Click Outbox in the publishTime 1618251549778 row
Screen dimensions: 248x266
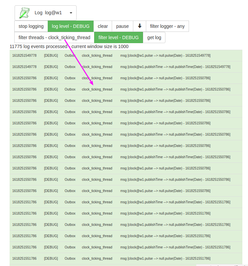pyautogui.click(x=70, y=67)
